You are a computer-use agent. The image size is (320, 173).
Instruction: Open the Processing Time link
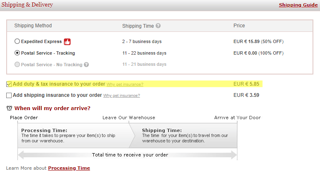(x=69, y=168)
